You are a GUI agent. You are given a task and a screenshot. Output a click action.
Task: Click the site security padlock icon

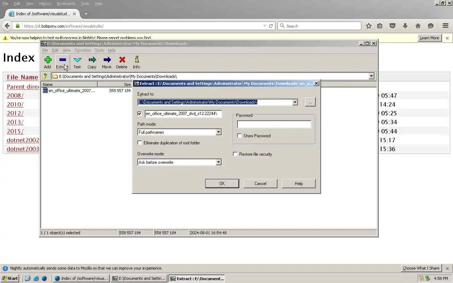[x=18, y=26]
